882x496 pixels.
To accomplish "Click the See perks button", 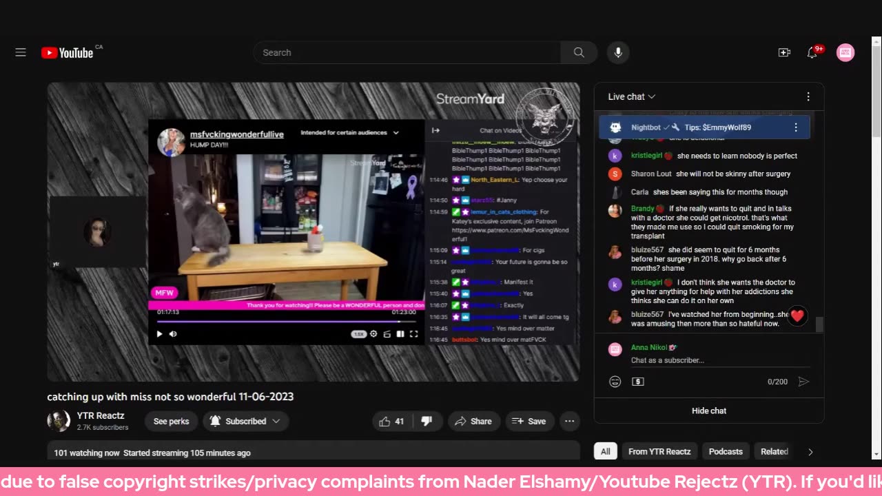I will pos(171,421).
